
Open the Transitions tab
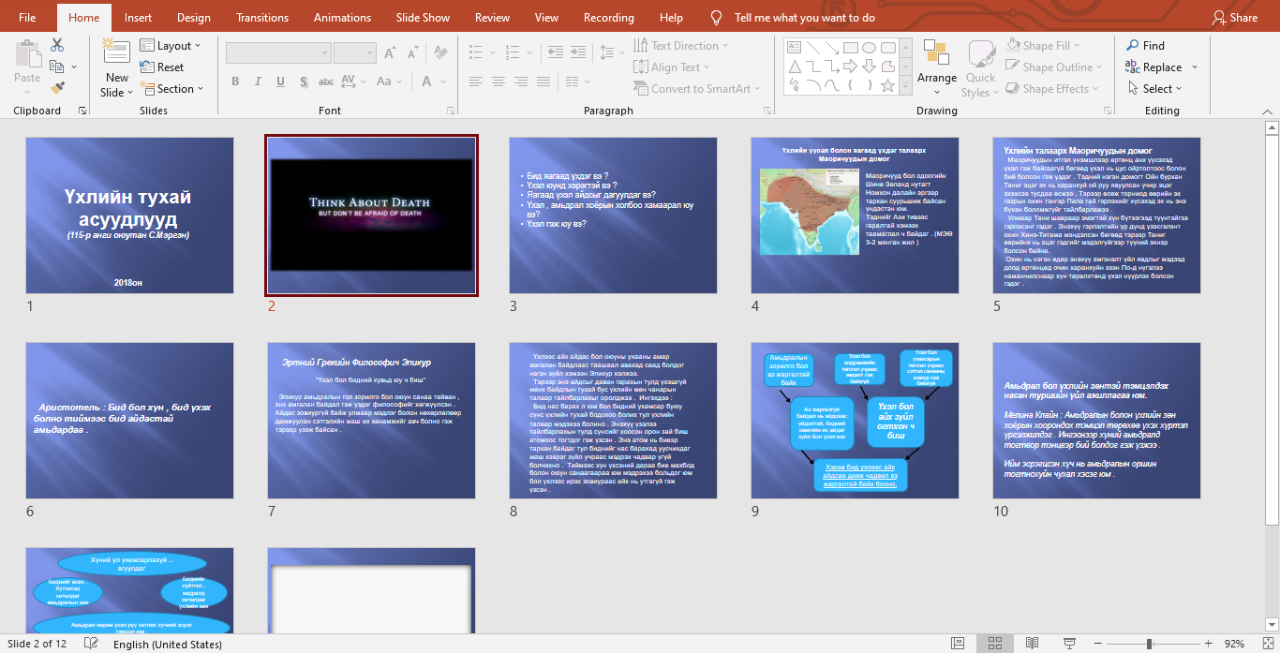tap(262, 17)
